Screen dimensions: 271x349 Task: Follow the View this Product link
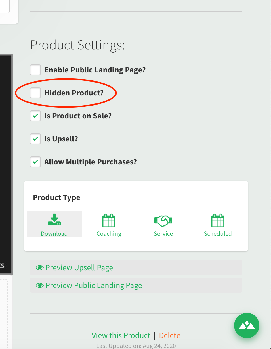click(x=121, y=335)
